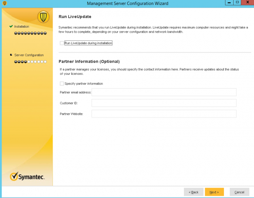Click the Run LiveUpdate during installation label

point(88,43)
